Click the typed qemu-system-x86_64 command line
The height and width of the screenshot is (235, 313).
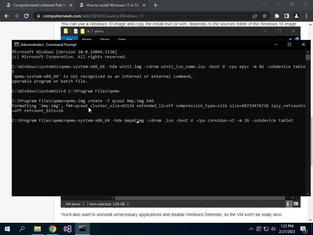click(152, 121)
